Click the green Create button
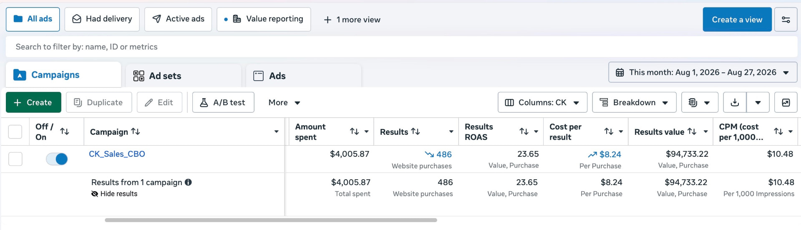Screen dimensions: 801x230 pyautogui.click(x=33, y=102)
